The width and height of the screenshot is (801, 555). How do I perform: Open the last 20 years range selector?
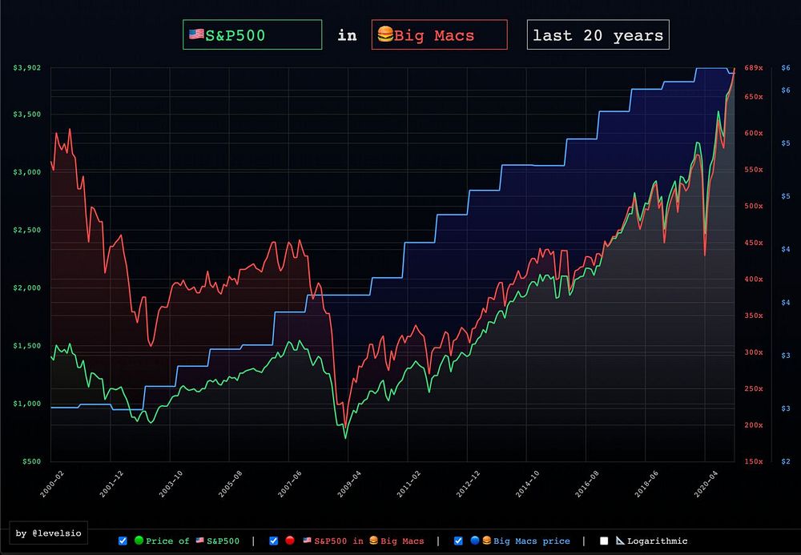pyautogui.click(x=598, y=34)
